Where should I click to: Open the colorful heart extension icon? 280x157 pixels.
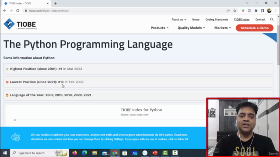243,10
